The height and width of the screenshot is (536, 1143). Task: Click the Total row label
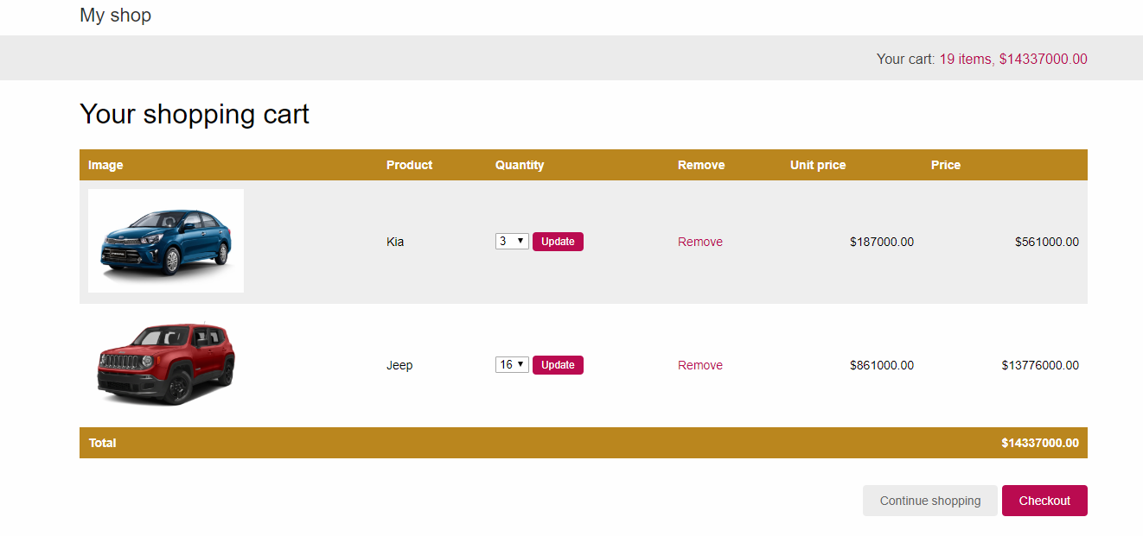pos(102,443)
